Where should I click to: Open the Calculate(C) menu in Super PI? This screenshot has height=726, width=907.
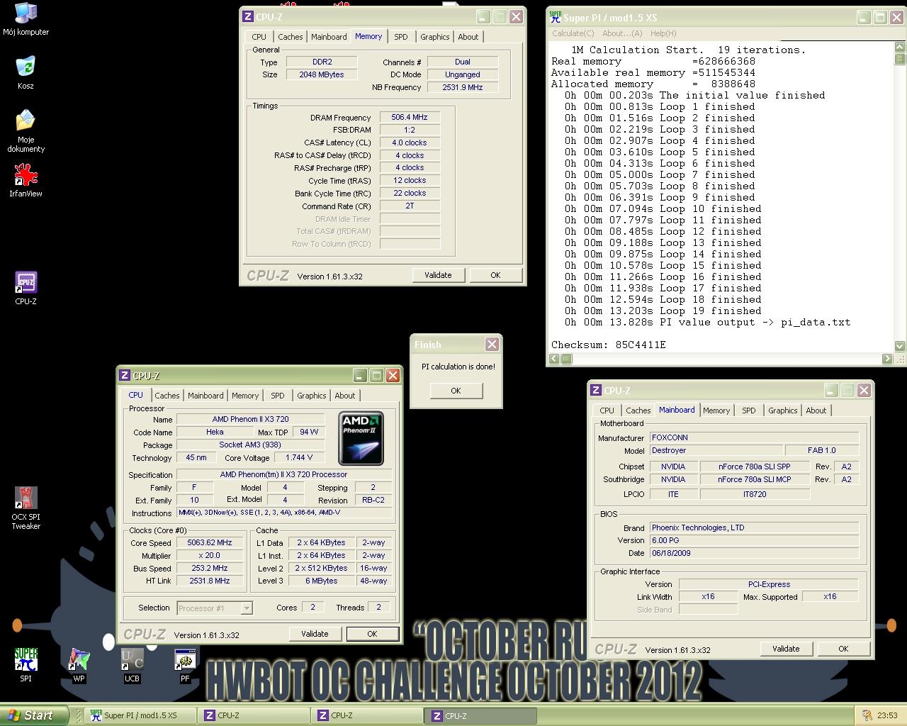[573, 33]
